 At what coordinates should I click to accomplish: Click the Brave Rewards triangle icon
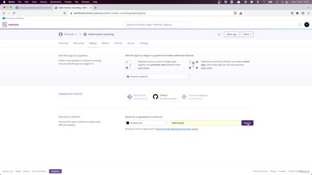pos(241,13)
